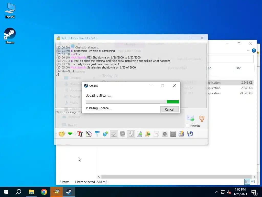Click the floppy-with-pencil save chat icon

pyautogui.click(x=181, y=134)
